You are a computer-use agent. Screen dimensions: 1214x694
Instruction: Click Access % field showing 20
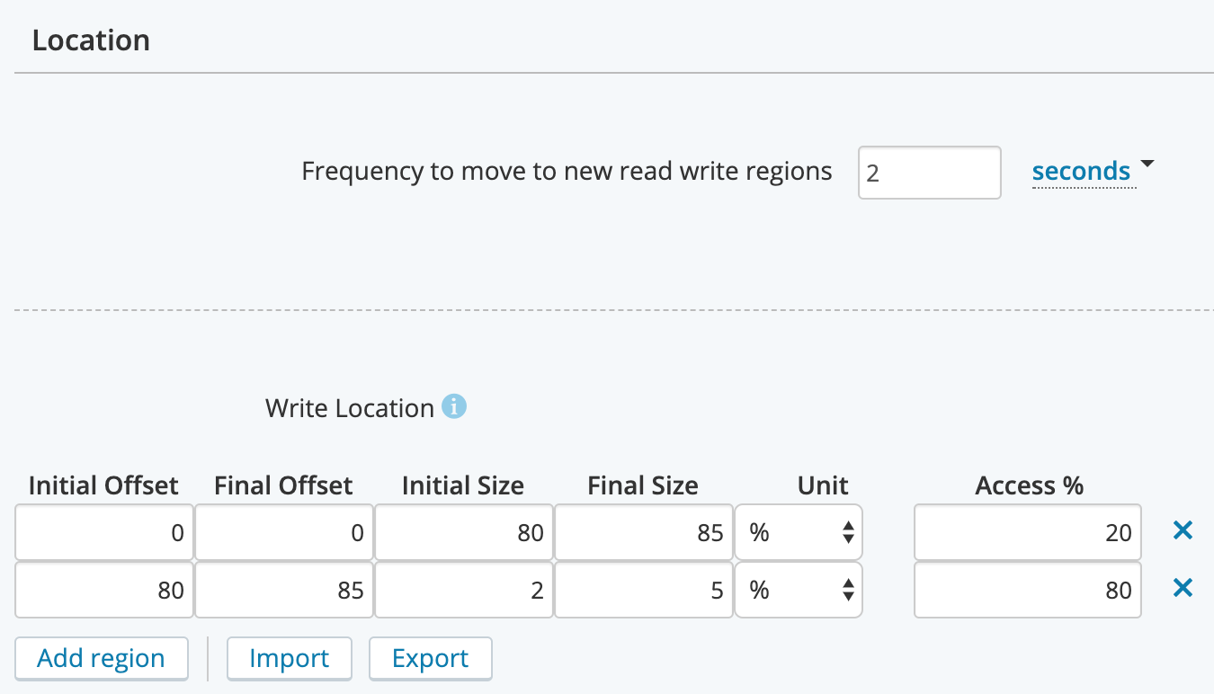[1027, 533]
